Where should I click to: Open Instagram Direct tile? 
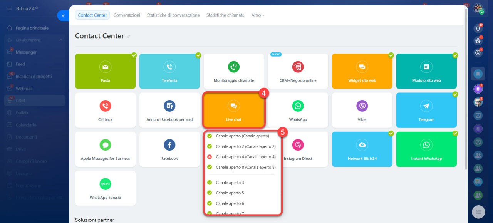click(x=305, y=149)
